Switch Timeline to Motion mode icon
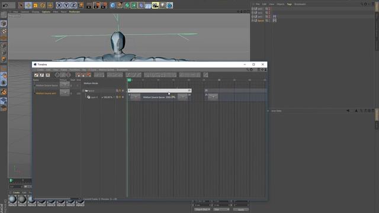 (48, 75)
